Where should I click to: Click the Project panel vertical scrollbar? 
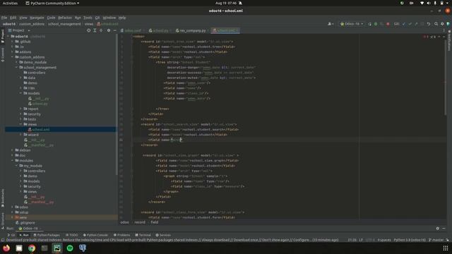tap(117, 104)
